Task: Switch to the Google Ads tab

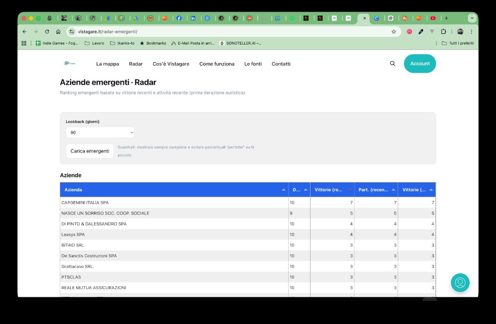Action: click(x=136, y=18)
